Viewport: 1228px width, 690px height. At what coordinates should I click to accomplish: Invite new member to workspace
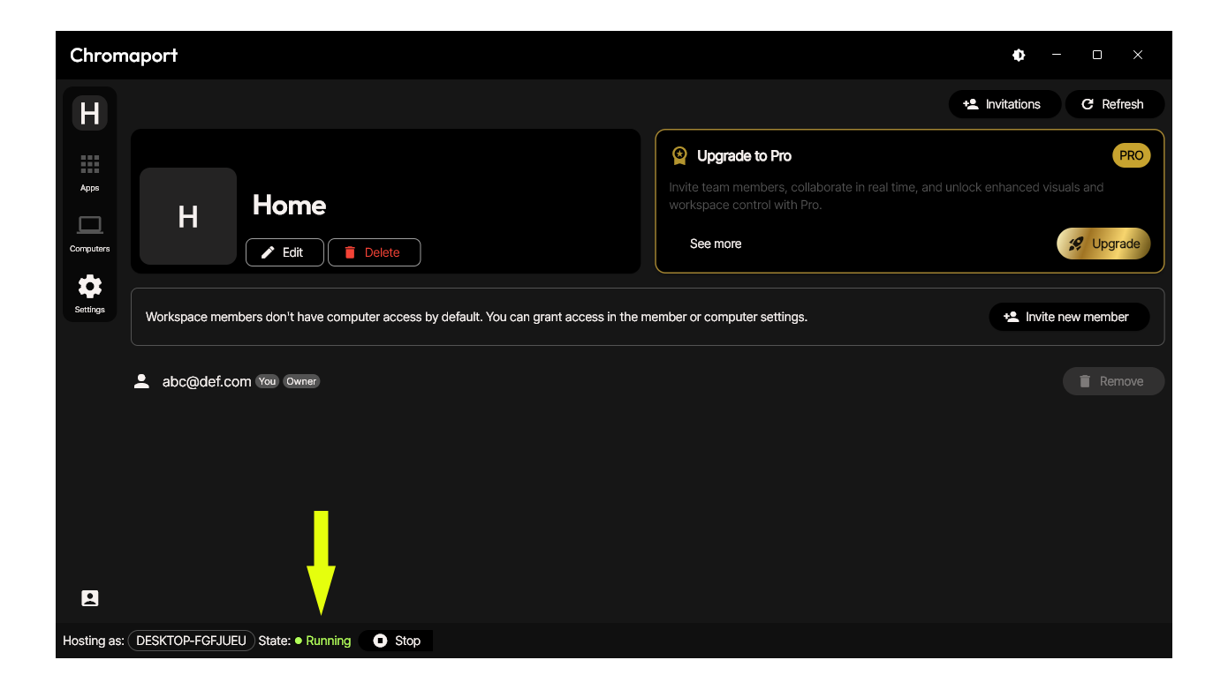[1068, 317]
